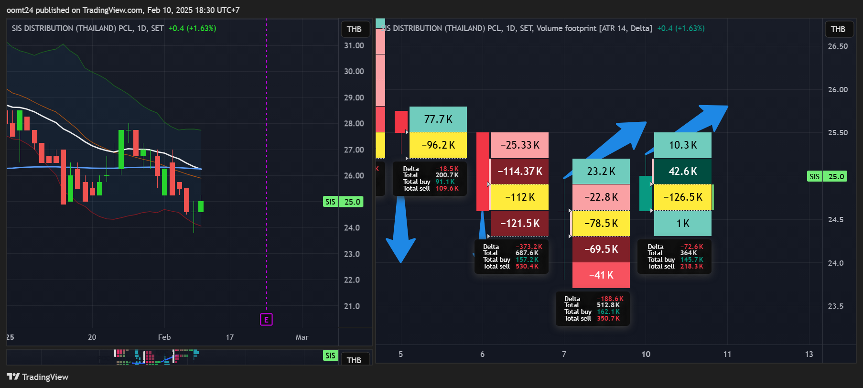This screenshot has width=863, height=388.
Task: Click the -121.5 K dark red footprint cell
Action: click(520, 223)
